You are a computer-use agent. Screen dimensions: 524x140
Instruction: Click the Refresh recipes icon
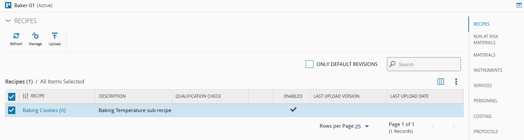(x=16, y=36)
